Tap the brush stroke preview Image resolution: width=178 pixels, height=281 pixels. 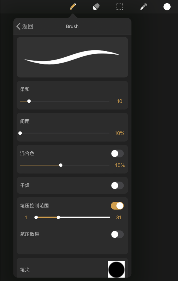click(x=72, y=57)
